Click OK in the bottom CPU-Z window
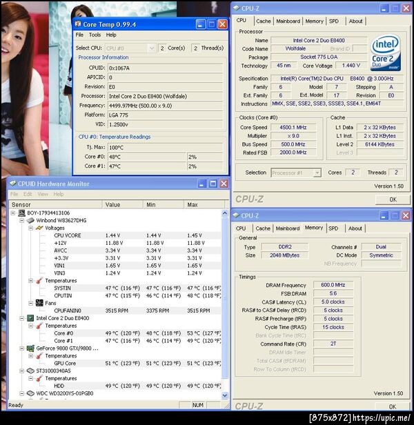The width and height of the screenshot is (414, 425). (x=393, y=406)
